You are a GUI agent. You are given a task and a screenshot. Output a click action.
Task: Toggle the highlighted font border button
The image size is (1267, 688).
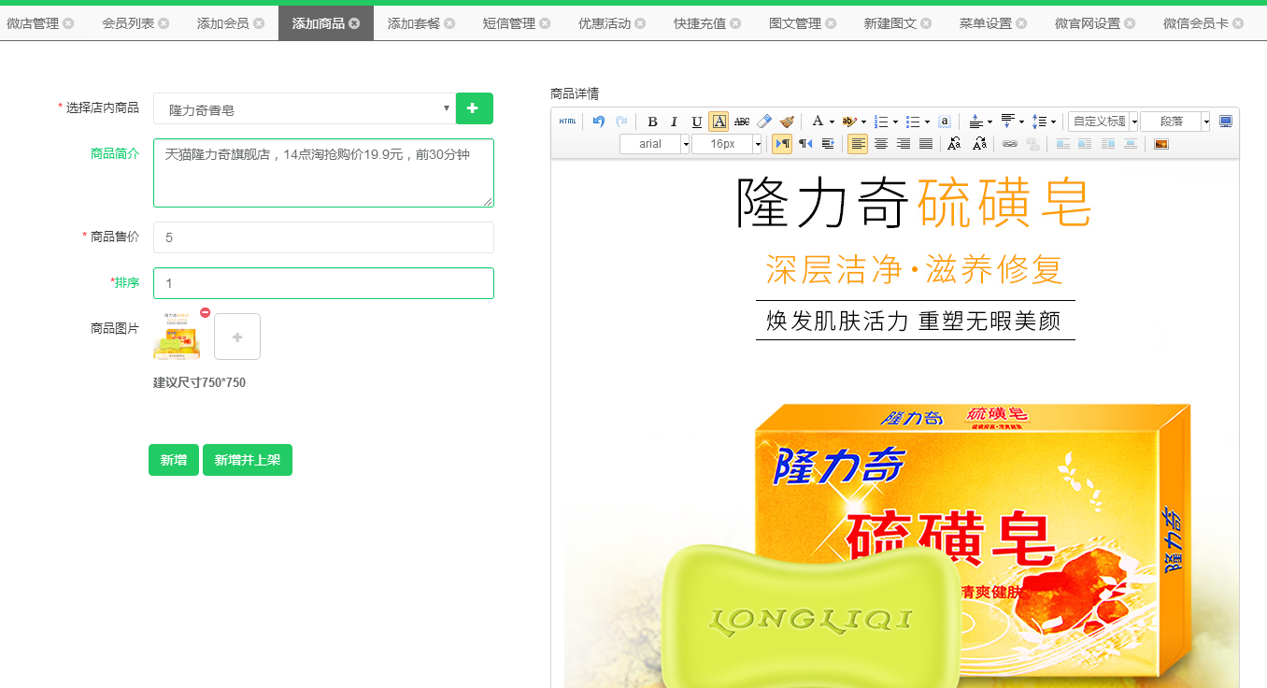[719, 122]
